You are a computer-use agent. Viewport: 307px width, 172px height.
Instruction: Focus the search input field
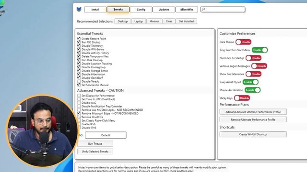pos(223,10)
